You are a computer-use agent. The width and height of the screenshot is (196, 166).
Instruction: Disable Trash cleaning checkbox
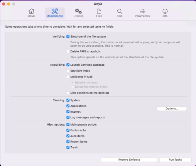pyautogui.click(x=68, y=148)
